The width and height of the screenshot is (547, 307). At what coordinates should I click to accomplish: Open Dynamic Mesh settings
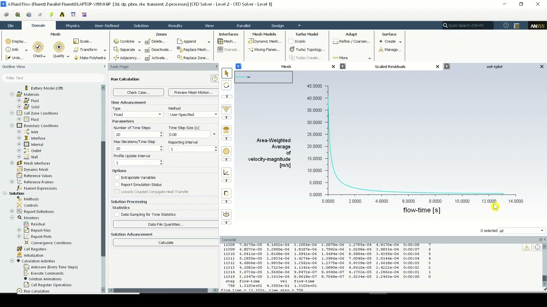click(265, 41)
